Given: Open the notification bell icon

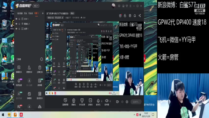Looking at the screenshot, I should (x=135, y=16).
